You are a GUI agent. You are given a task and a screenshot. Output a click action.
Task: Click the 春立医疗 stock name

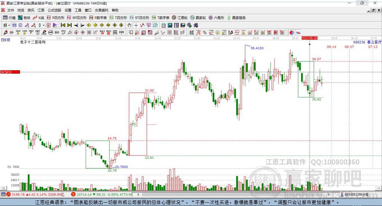point(374,42)
